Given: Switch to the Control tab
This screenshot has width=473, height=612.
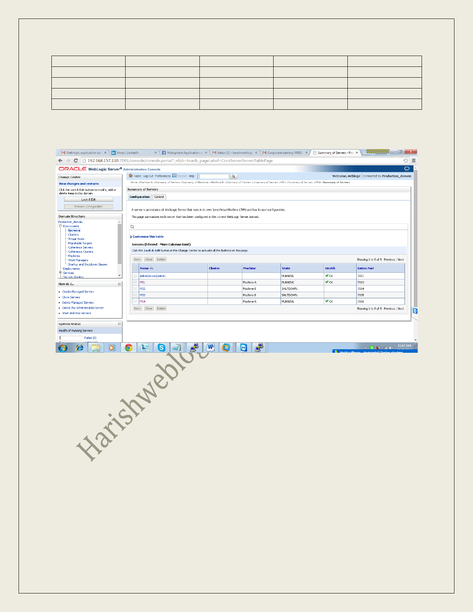Looking at the screenshot, I should [x=159, y=197].
